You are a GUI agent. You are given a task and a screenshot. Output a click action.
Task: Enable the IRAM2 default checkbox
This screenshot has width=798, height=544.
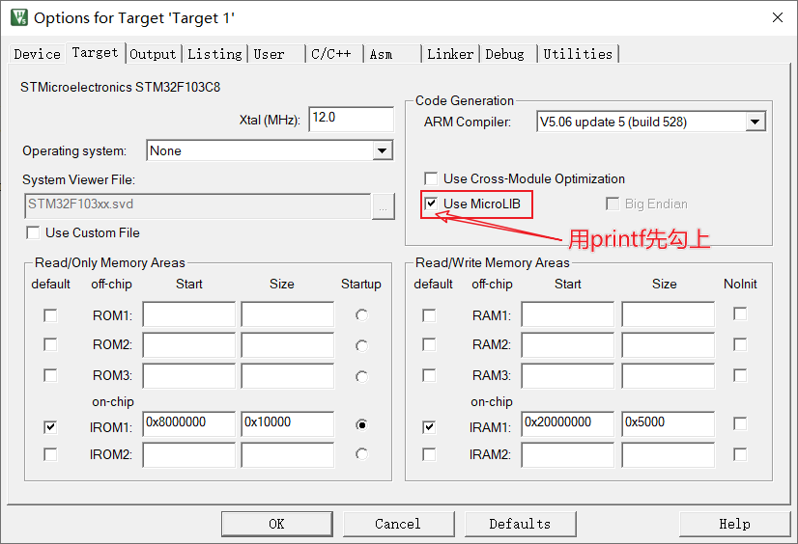tap(429, 454)
